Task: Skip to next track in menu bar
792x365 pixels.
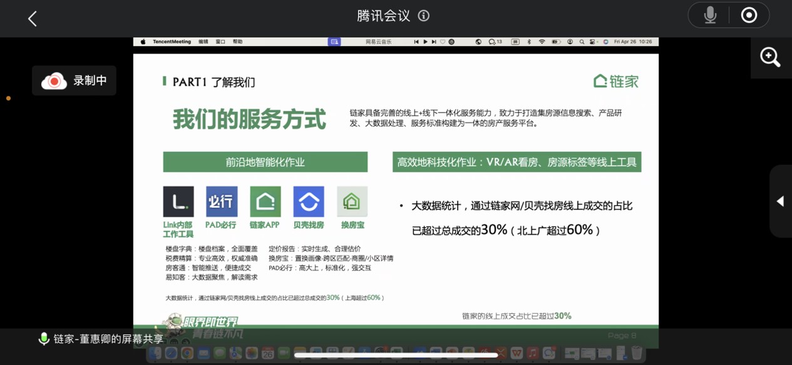Action: 434,42
